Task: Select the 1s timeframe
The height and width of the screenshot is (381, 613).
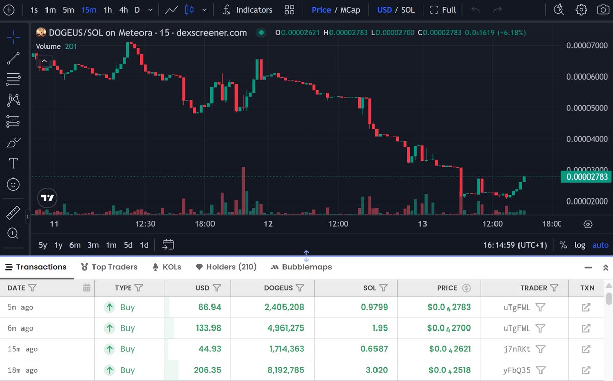Action: pyautogui.click(x=34, y=10)
